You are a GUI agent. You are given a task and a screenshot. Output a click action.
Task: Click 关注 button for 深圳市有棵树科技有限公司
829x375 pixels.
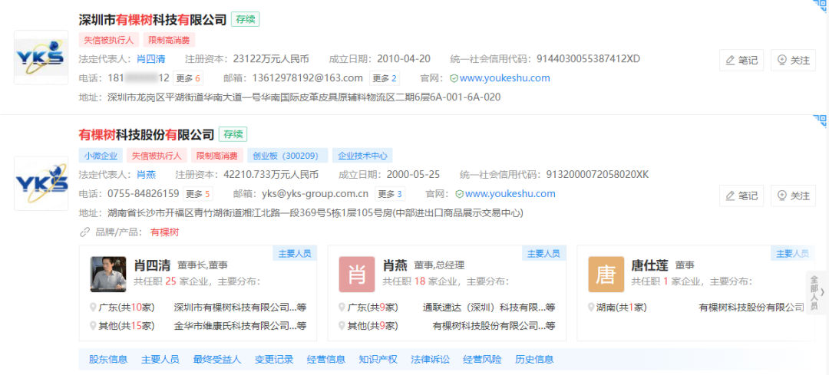point(793,61)
